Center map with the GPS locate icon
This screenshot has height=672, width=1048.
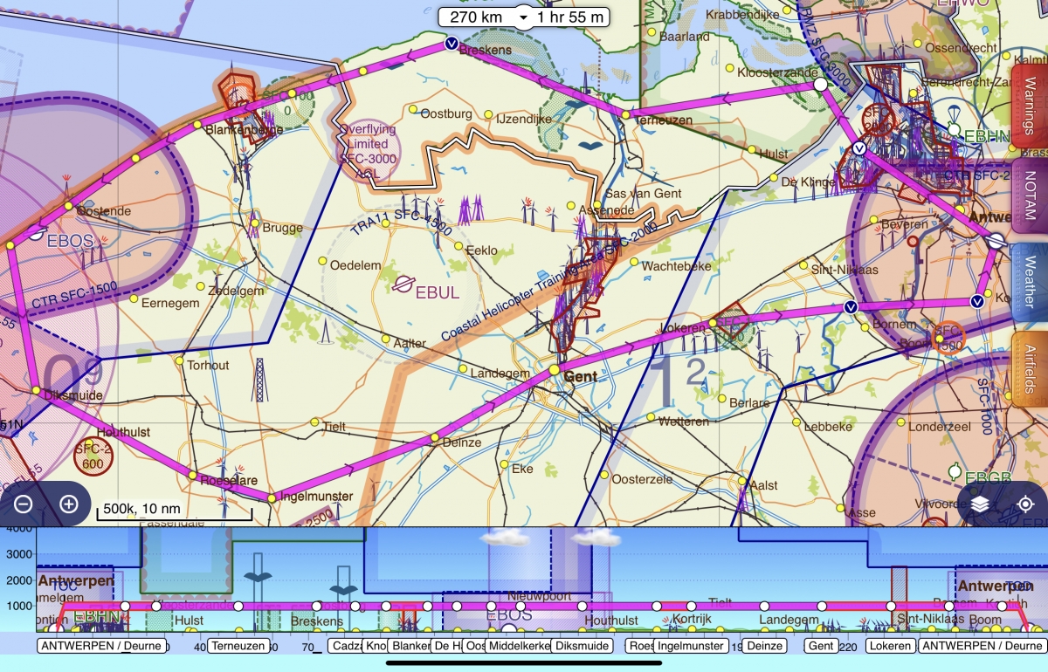pos(1025,504)
